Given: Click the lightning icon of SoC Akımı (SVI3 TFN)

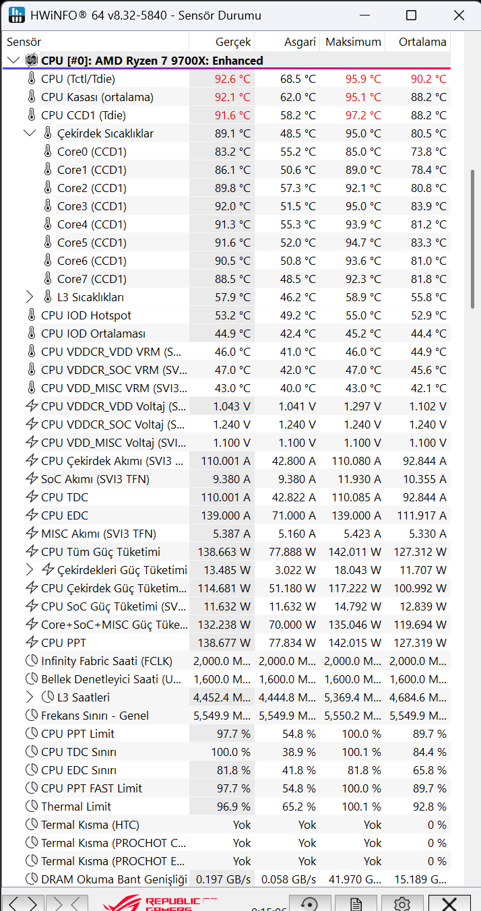Looking at the screenshot, I should pos(32,479).
